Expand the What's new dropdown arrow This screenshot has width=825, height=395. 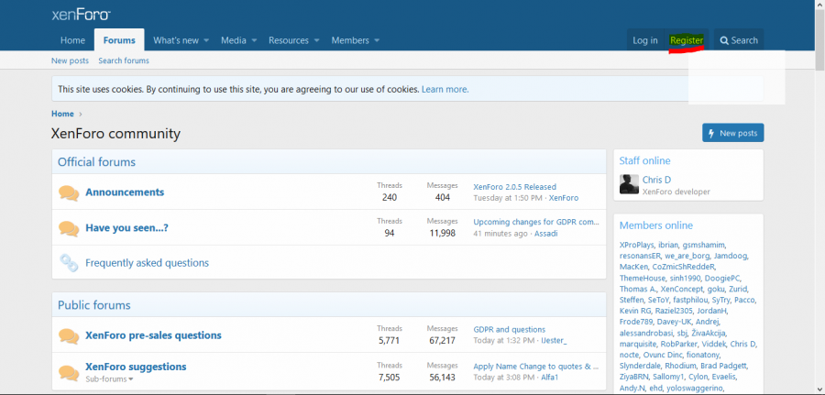click(206, 40)
